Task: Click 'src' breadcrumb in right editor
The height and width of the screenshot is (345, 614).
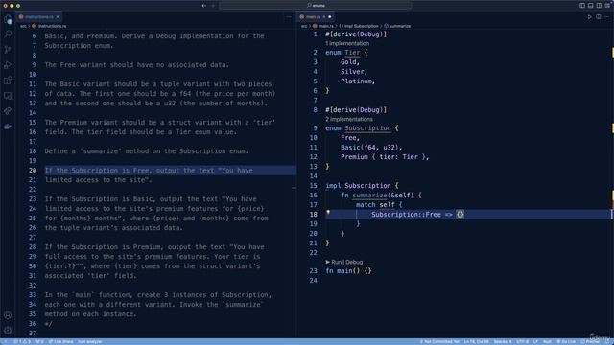Action: (304, 26)
